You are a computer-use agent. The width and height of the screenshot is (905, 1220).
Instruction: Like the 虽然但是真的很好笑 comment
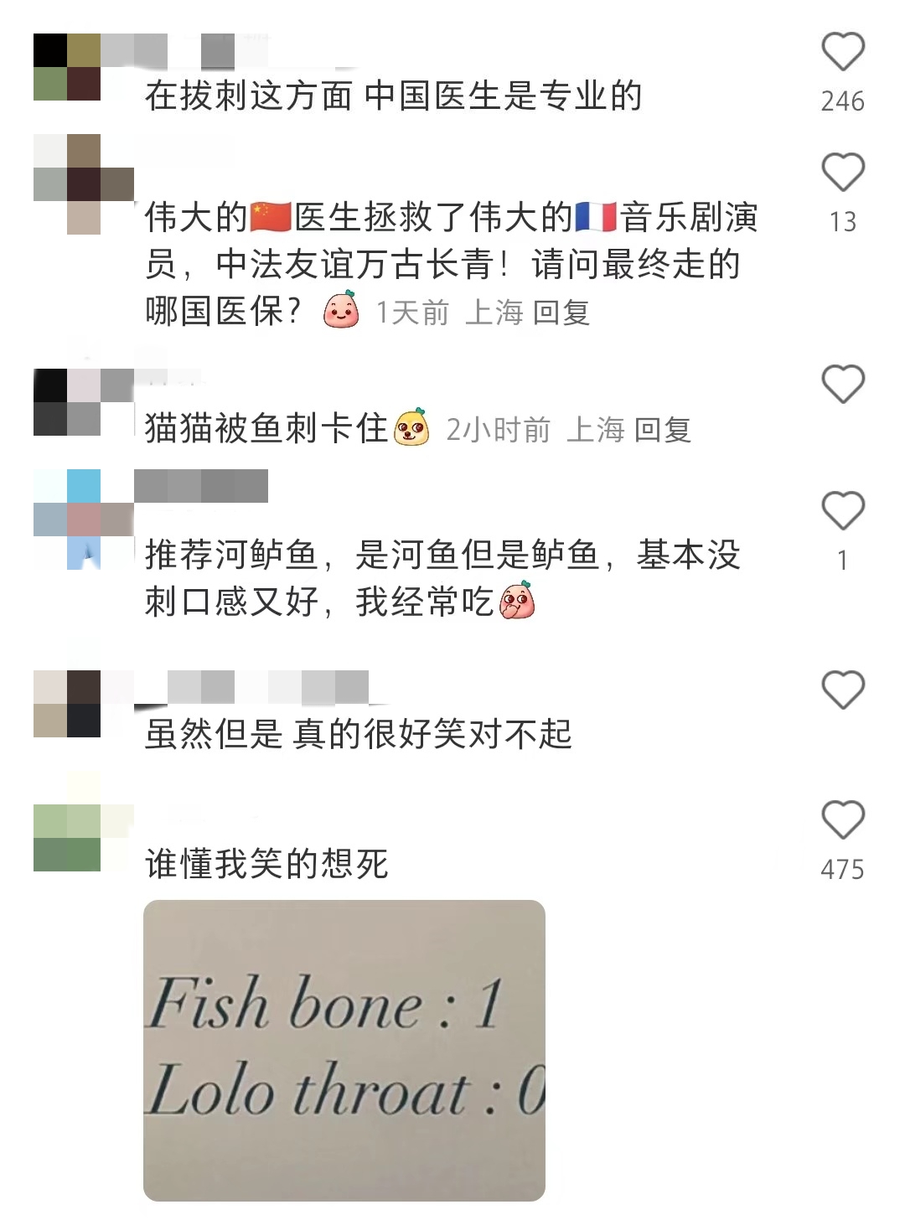click(842, 690)
